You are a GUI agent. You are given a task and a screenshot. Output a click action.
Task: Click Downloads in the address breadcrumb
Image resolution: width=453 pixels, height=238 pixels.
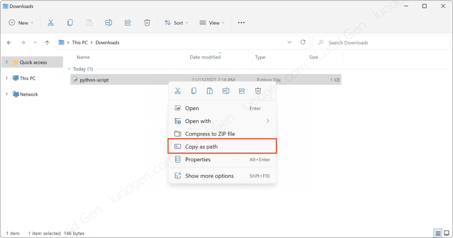point(107,42)
